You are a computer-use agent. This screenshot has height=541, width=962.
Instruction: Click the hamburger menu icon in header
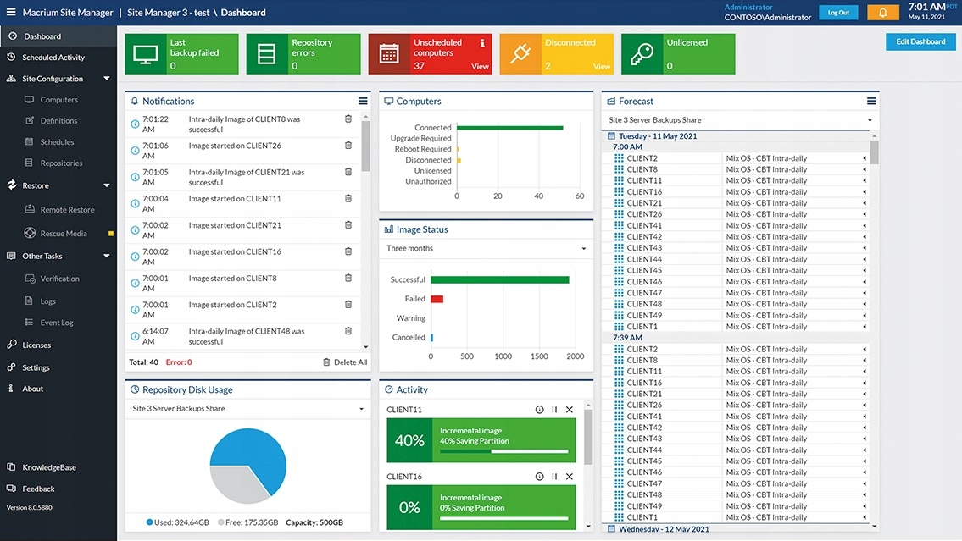[11, 13]
